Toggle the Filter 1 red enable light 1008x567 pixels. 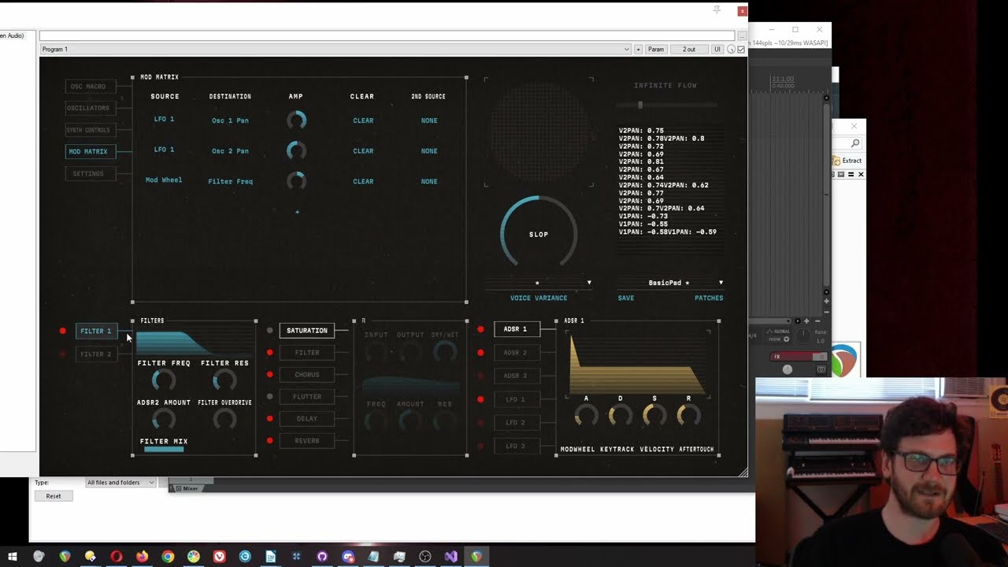(63, 331)
